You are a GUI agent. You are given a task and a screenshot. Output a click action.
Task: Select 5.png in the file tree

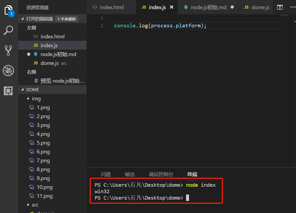coord(43,143)
